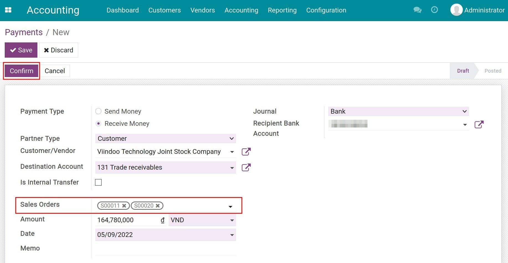508x263 pixels.
Task: Expand the Destination Account dropdown
Action: click(x=232, y=168)
